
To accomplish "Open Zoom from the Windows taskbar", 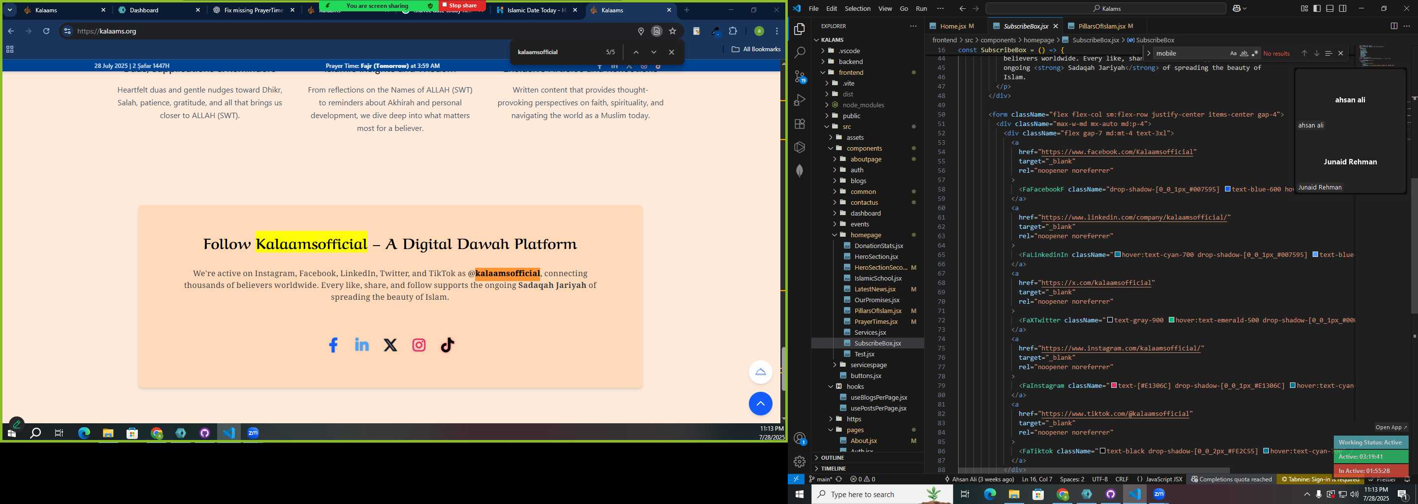I will pos(1159,494).
